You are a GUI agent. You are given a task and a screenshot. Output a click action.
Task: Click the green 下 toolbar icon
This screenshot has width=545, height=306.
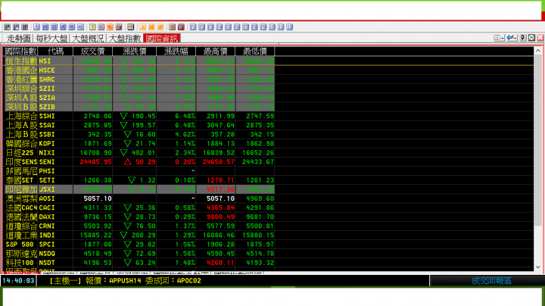pos(92,27)
